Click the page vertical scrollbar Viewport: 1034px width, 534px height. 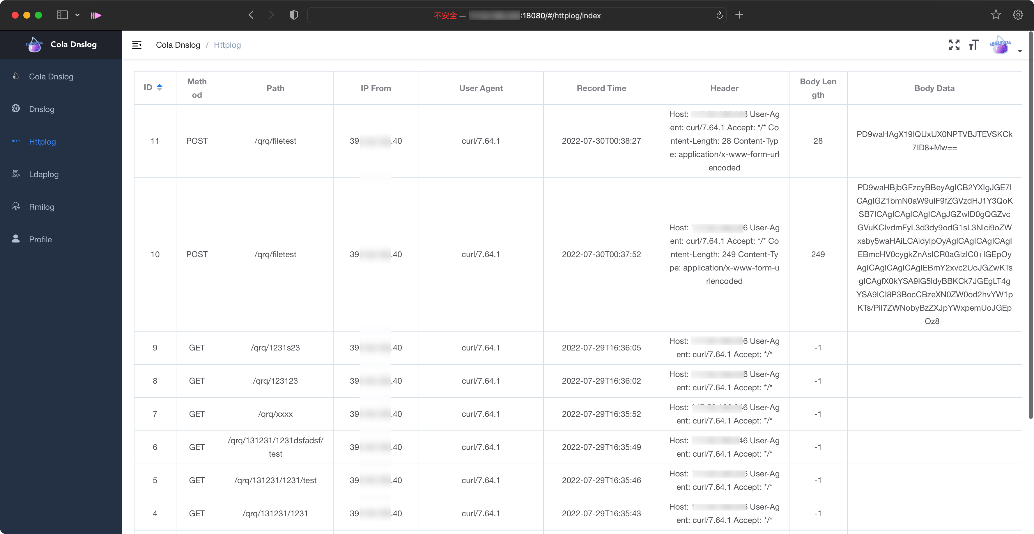pos(1030,225)
